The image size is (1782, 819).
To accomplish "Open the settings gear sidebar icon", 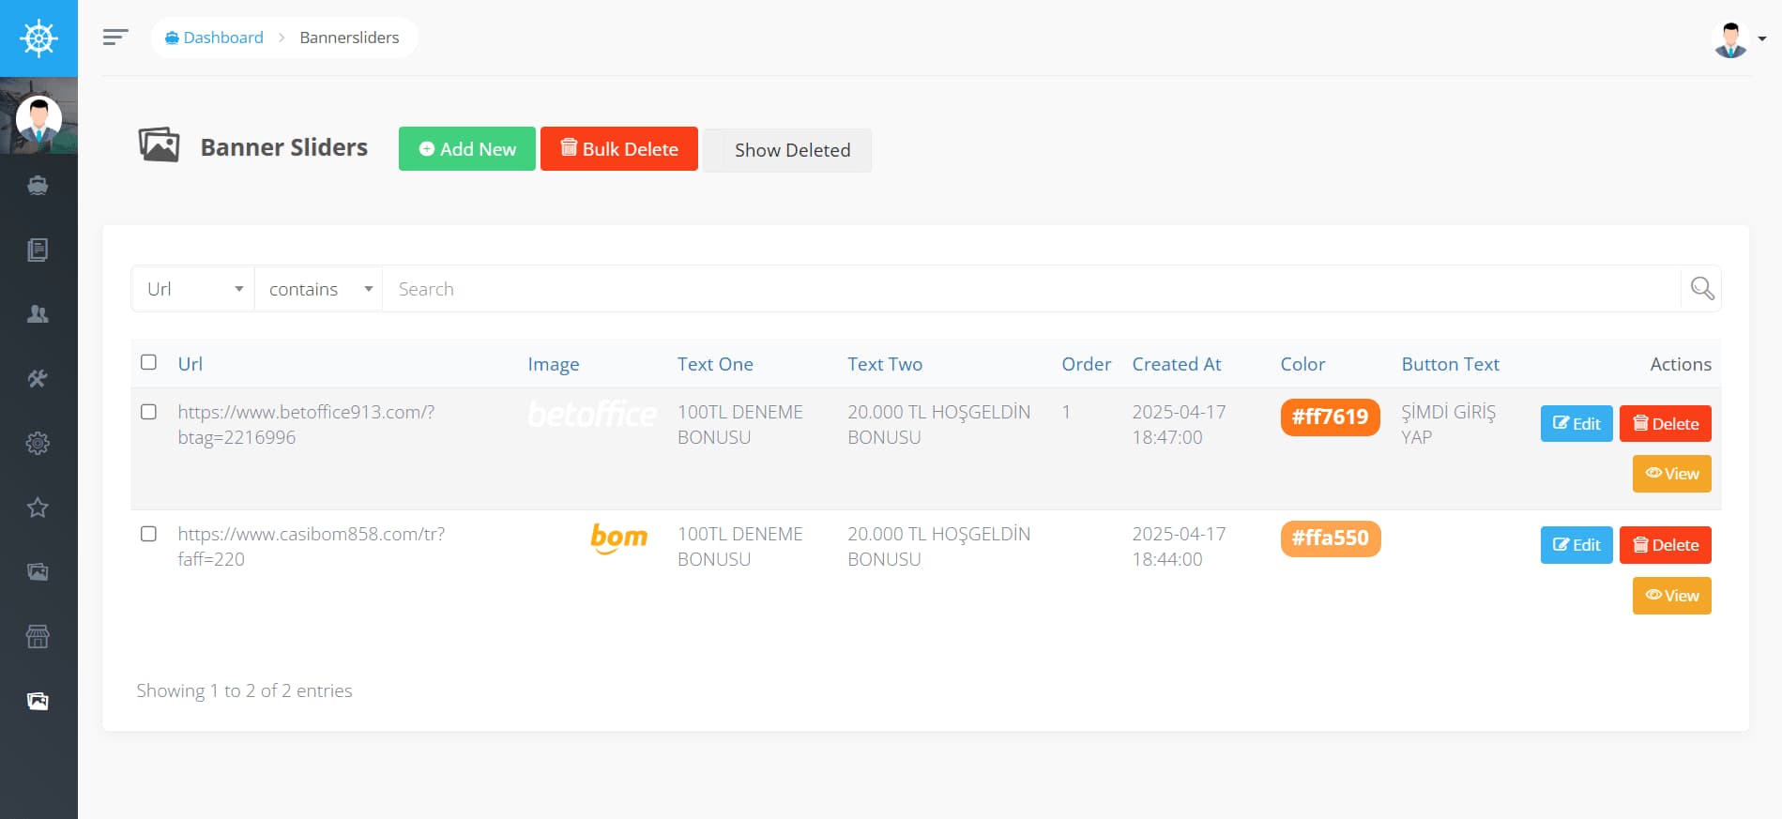I will pos(38,443).
